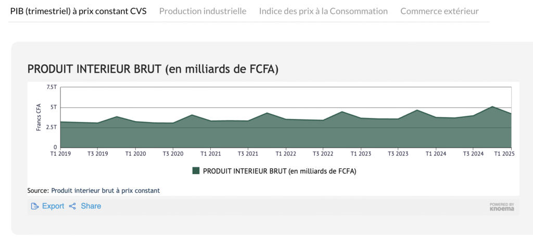Switch to the Production industrielle tab
The image size is (533, 240).
(x=203, y=11)
